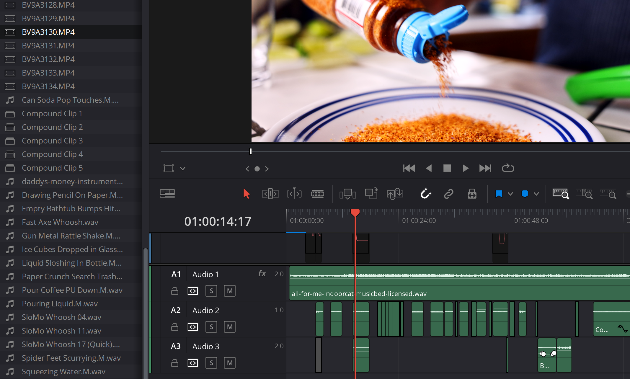
Task: Open the flag color dropdown arrow
Action: pyautogui.click(x=510, y=194)
